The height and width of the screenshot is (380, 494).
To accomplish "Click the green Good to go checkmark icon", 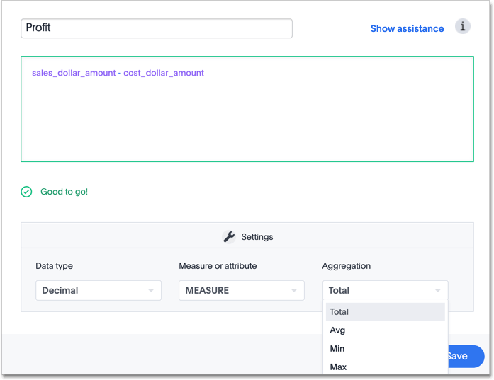I will point(26,192).
